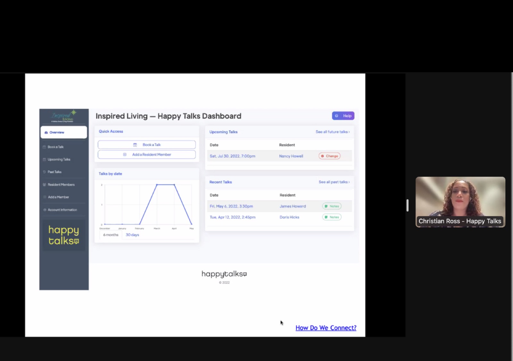Click the happytalks footer logo
The width and height of the screenshot is (513, 361).
[x=224, y=274]
